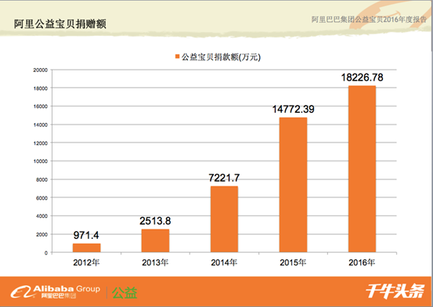
Task: Click the y-axis value 16000
Action: coord(41,107)
